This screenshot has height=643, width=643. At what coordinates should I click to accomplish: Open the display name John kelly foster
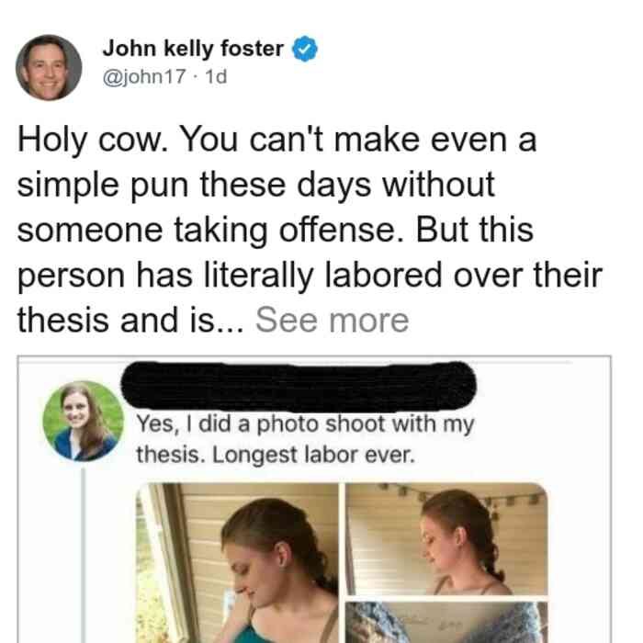193,49
